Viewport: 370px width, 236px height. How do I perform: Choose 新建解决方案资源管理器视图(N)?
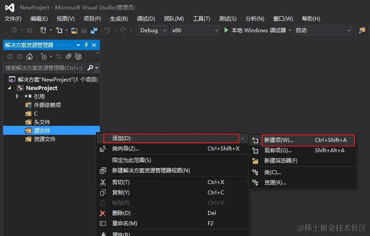(x=173, y=171)
